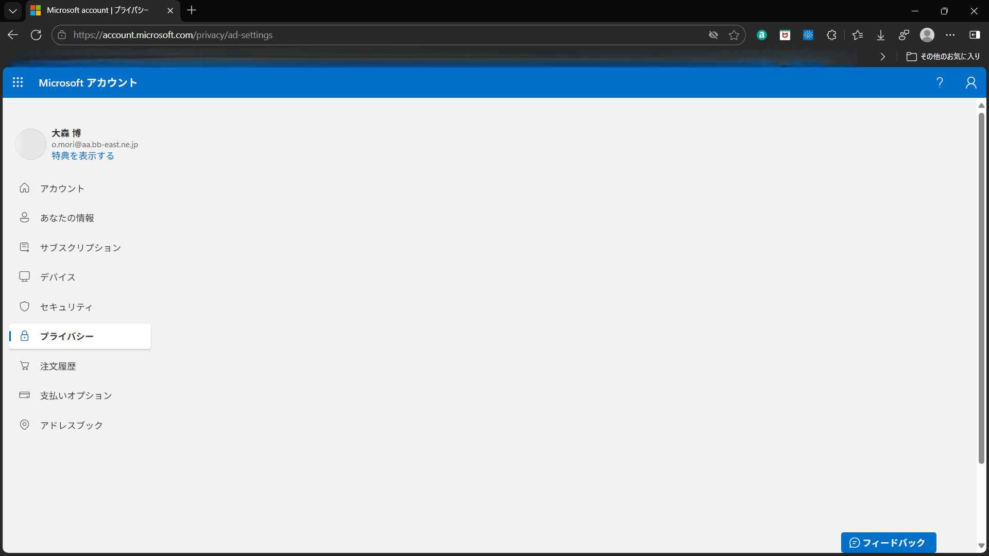Click the shield icon beside セキュリティ
The height and width of the screenshot is (556, 989).
[24, 306]
